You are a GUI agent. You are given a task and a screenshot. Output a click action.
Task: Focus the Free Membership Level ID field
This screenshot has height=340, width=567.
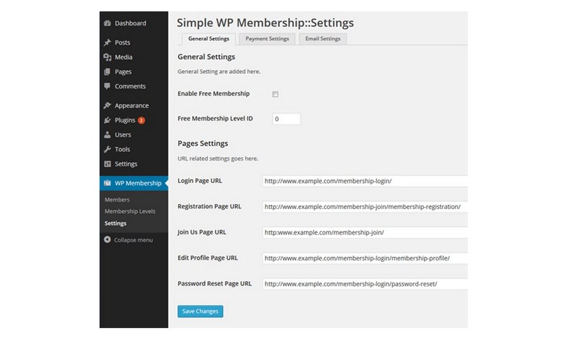point(286,119)
